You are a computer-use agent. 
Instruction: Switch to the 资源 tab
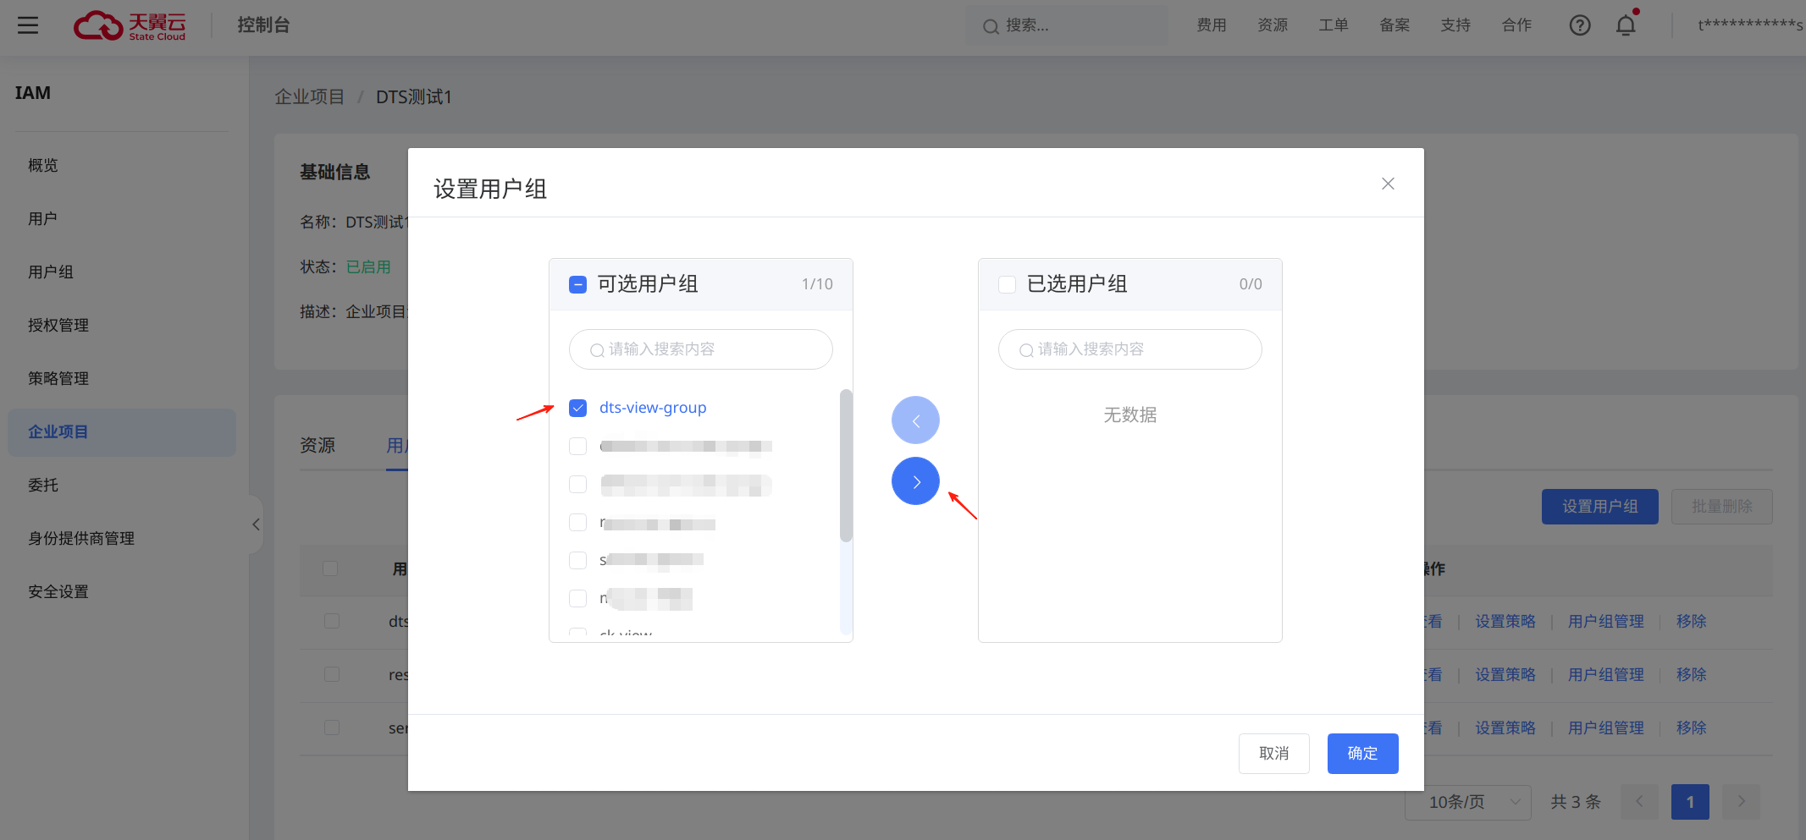point(318,444)
